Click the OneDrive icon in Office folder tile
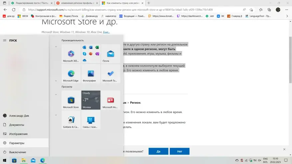292x164 pixels. 84,60
